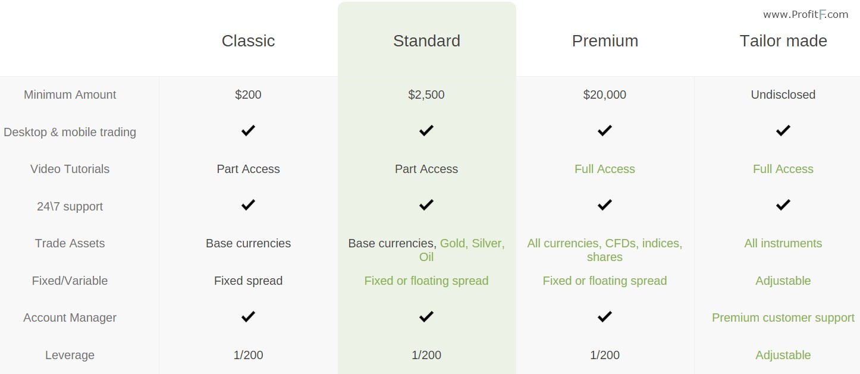The height and width of the screenshot is (374, 860).
Task: Click the Premium 24\7 support checkmark
Action: click(605, 205)
